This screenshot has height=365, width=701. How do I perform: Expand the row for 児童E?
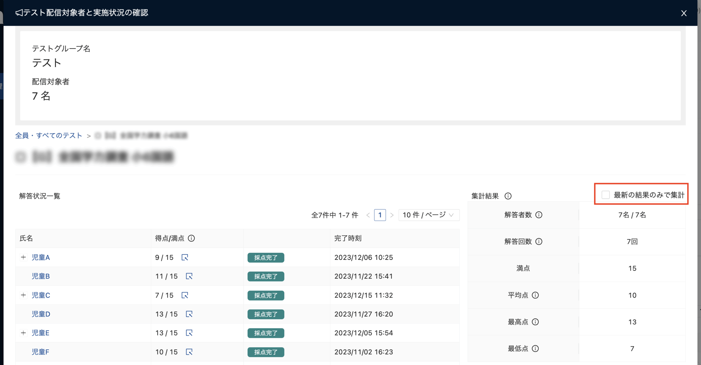24,333
